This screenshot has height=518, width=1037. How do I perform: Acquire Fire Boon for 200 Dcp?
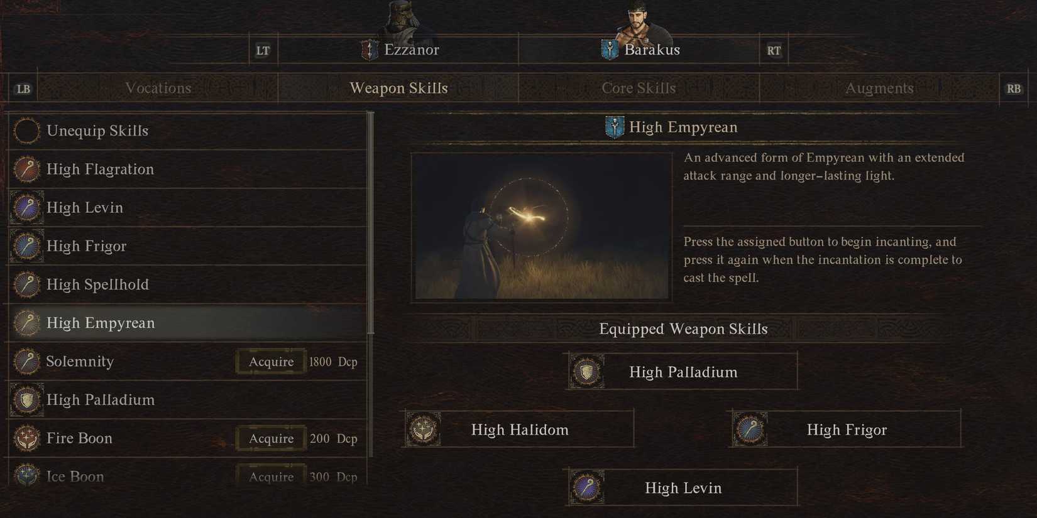[x=271, y=438]
